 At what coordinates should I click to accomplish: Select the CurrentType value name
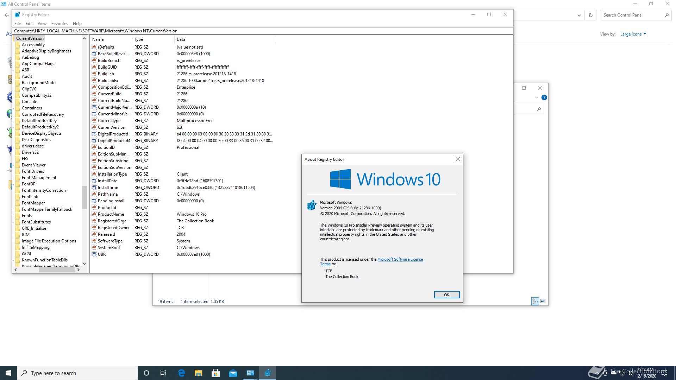(x=109, y=121)
